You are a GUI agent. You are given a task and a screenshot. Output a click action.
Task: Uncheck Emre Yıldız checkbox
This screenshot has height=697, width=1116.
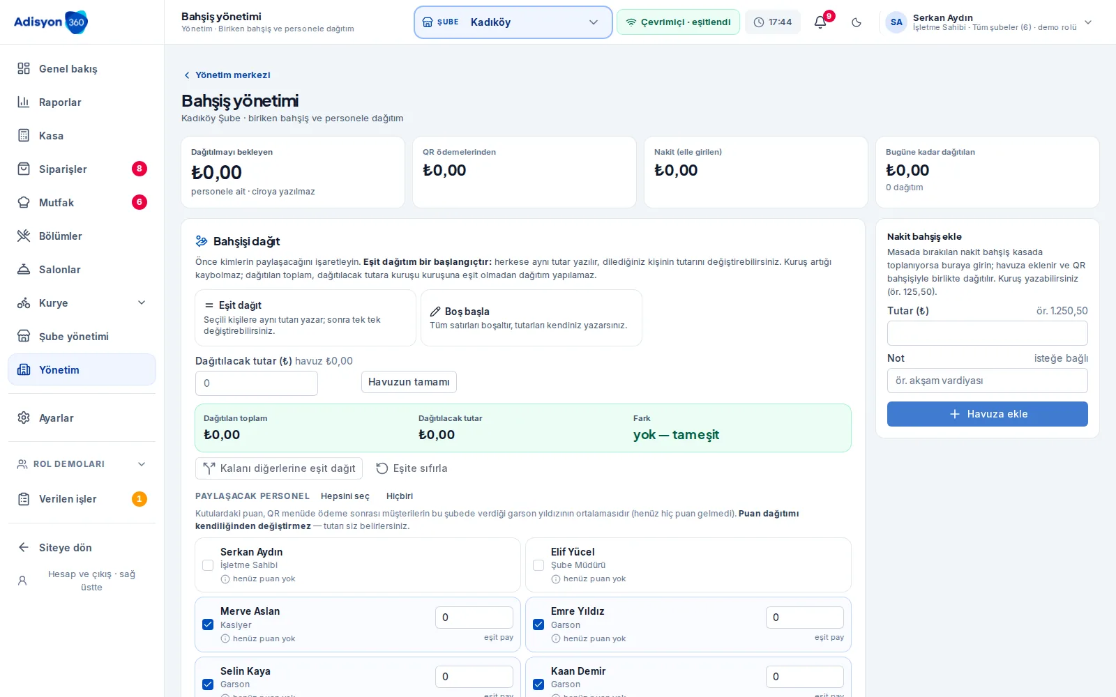click(x=538, y=625)
